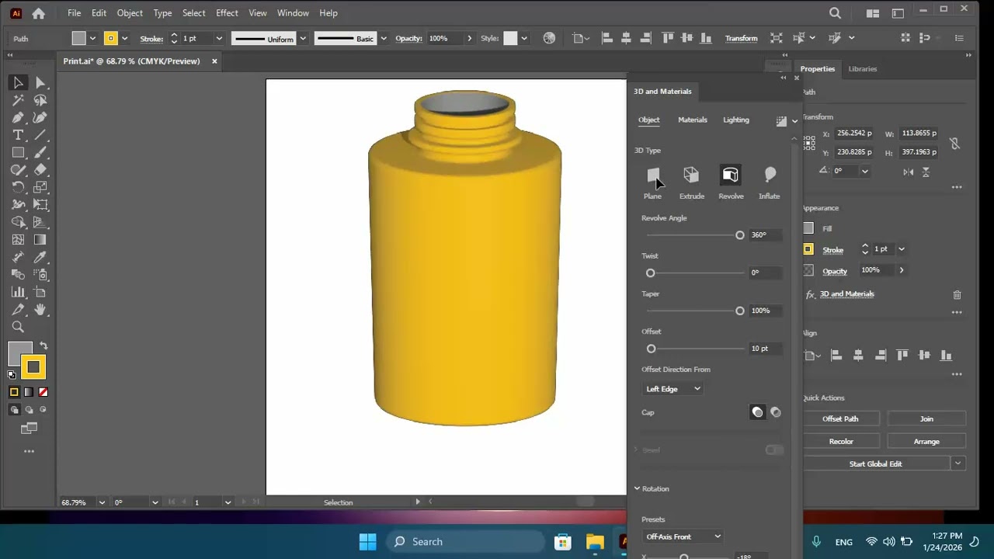
Task: Open the Off-Axis Front presets dropdown
Action: pos(683,536)
